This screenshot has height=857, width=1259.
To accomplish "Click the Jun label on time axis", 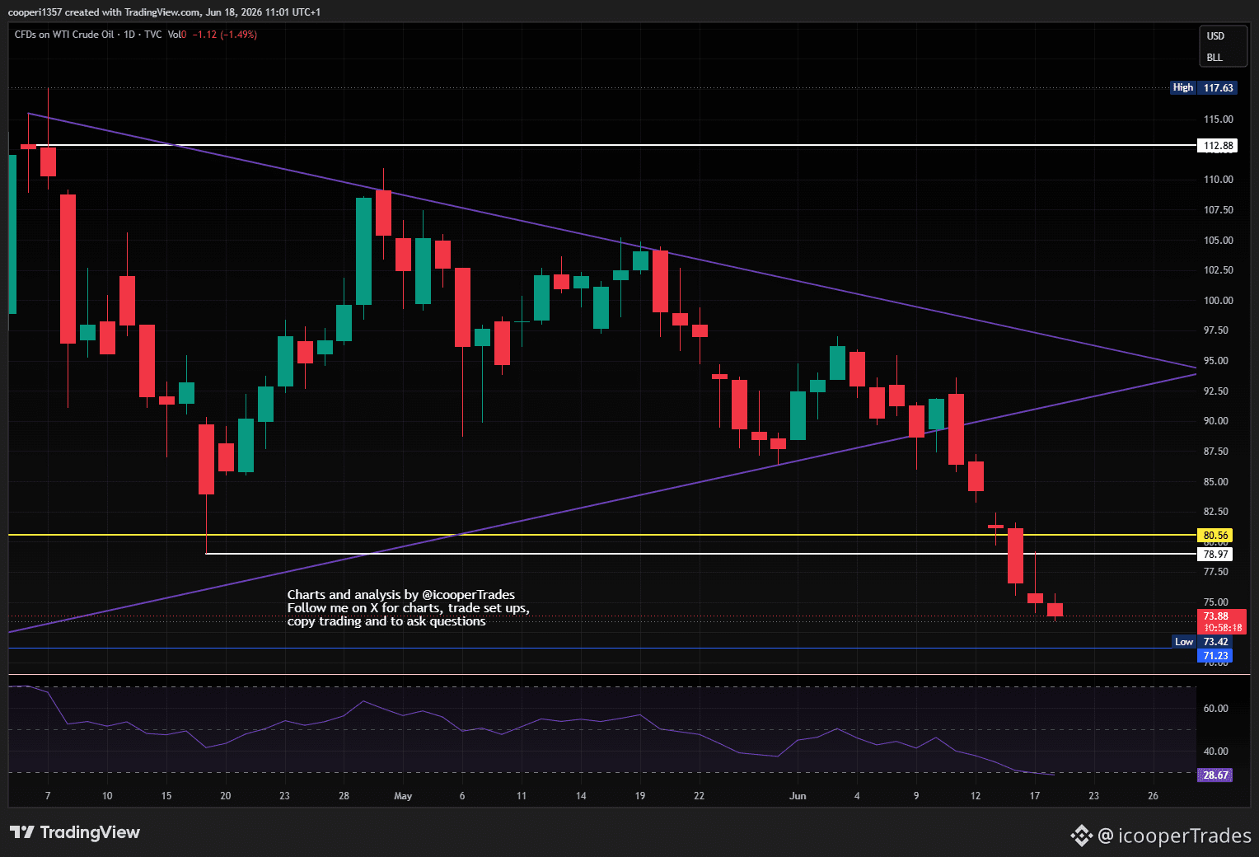I will [798, 796].
